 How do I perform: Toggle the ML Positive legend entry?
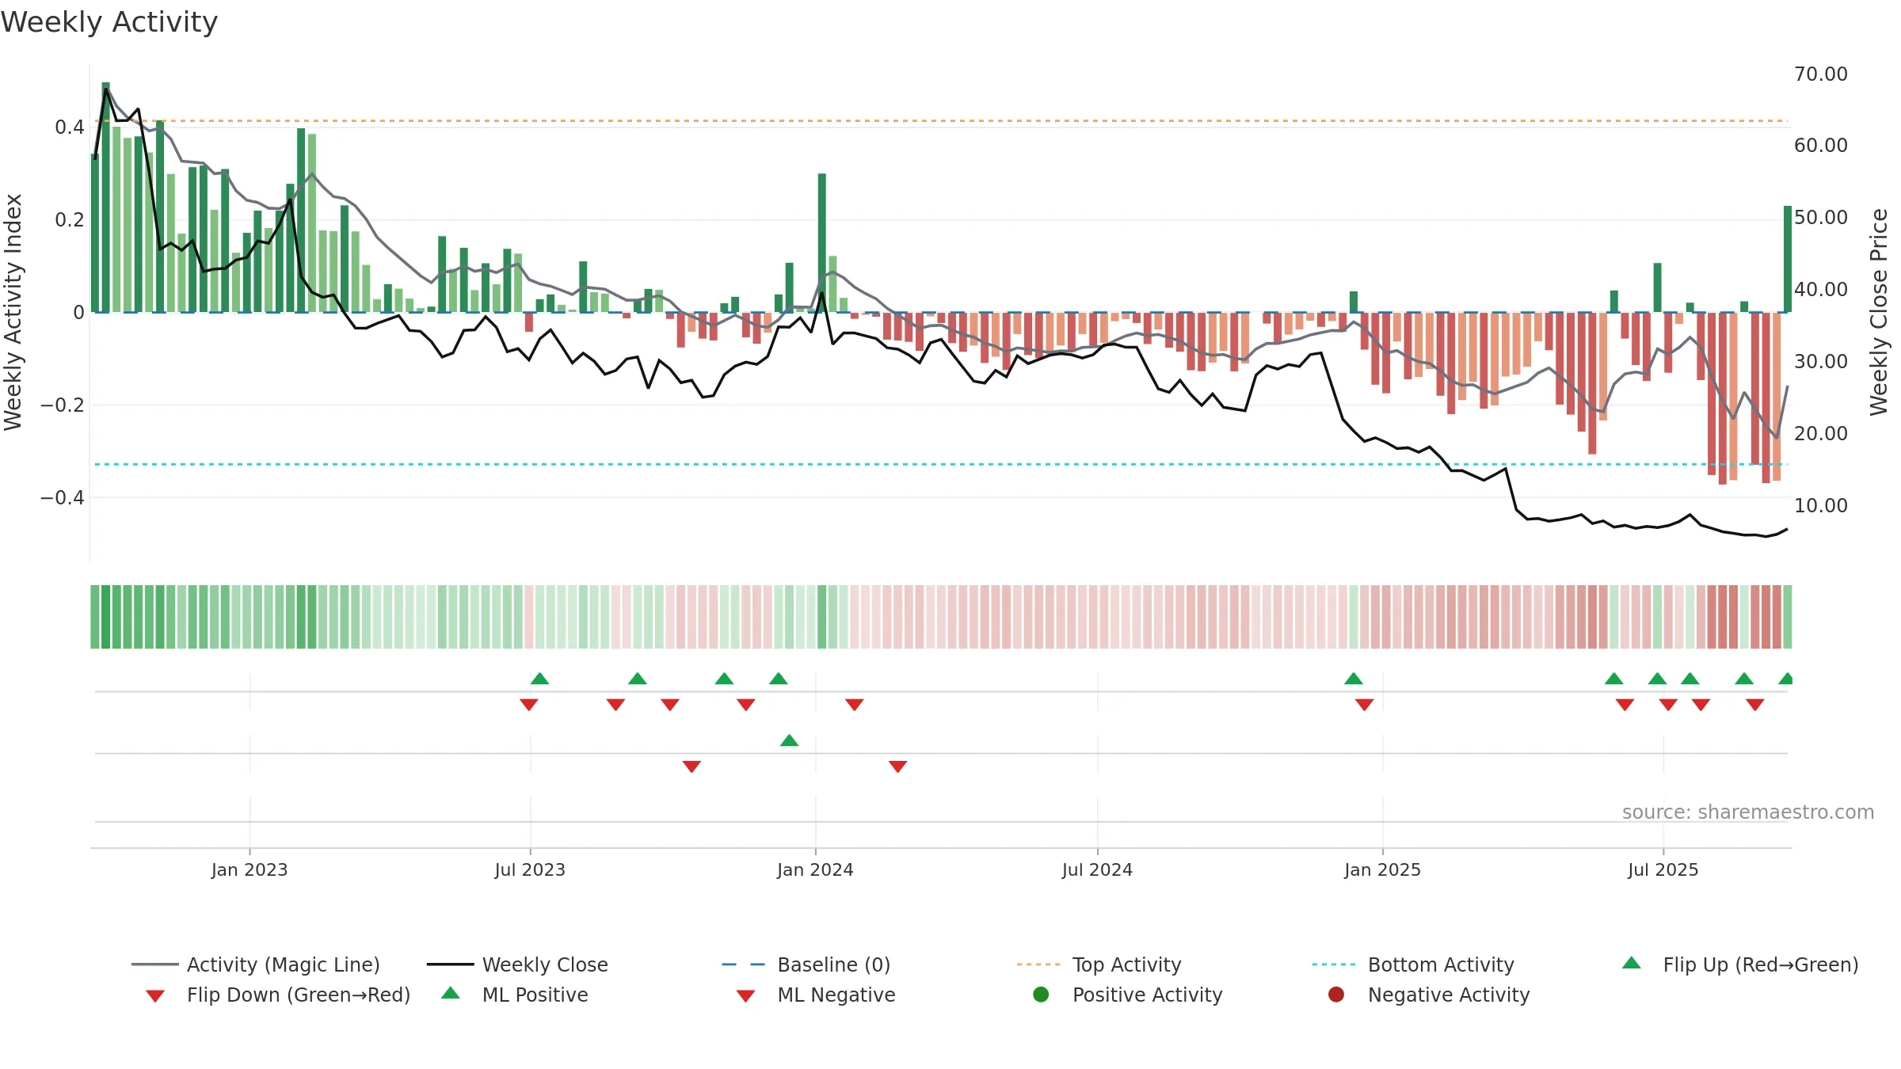click(515, 995)
